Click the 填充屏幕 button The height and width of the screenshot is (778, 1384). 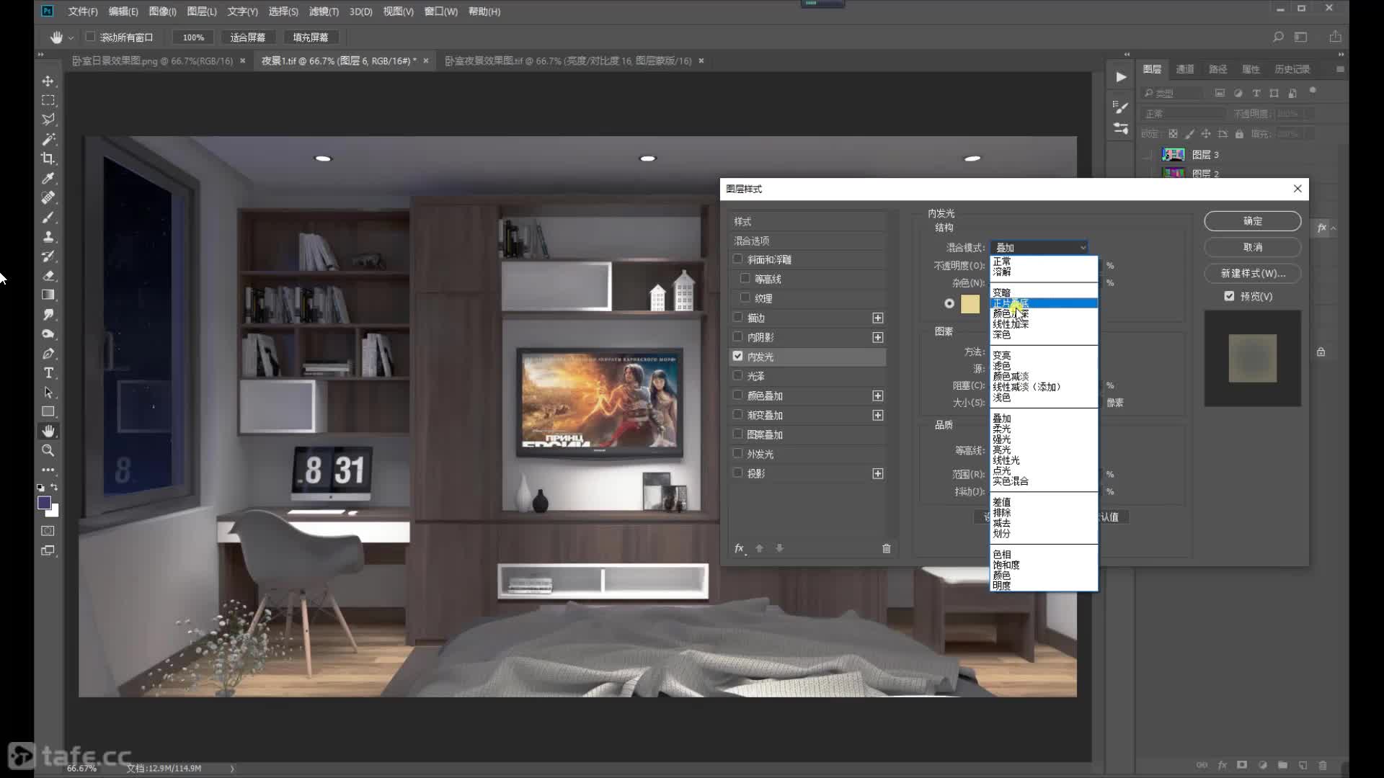pyautogui.click(x=311, y=37)
